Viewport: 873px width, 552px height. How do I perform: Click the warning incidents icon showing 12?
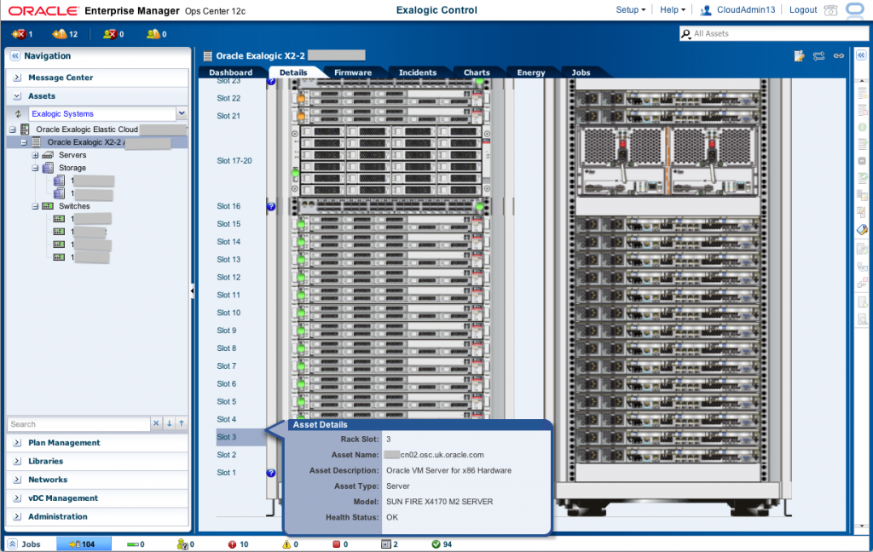(59, 34)
